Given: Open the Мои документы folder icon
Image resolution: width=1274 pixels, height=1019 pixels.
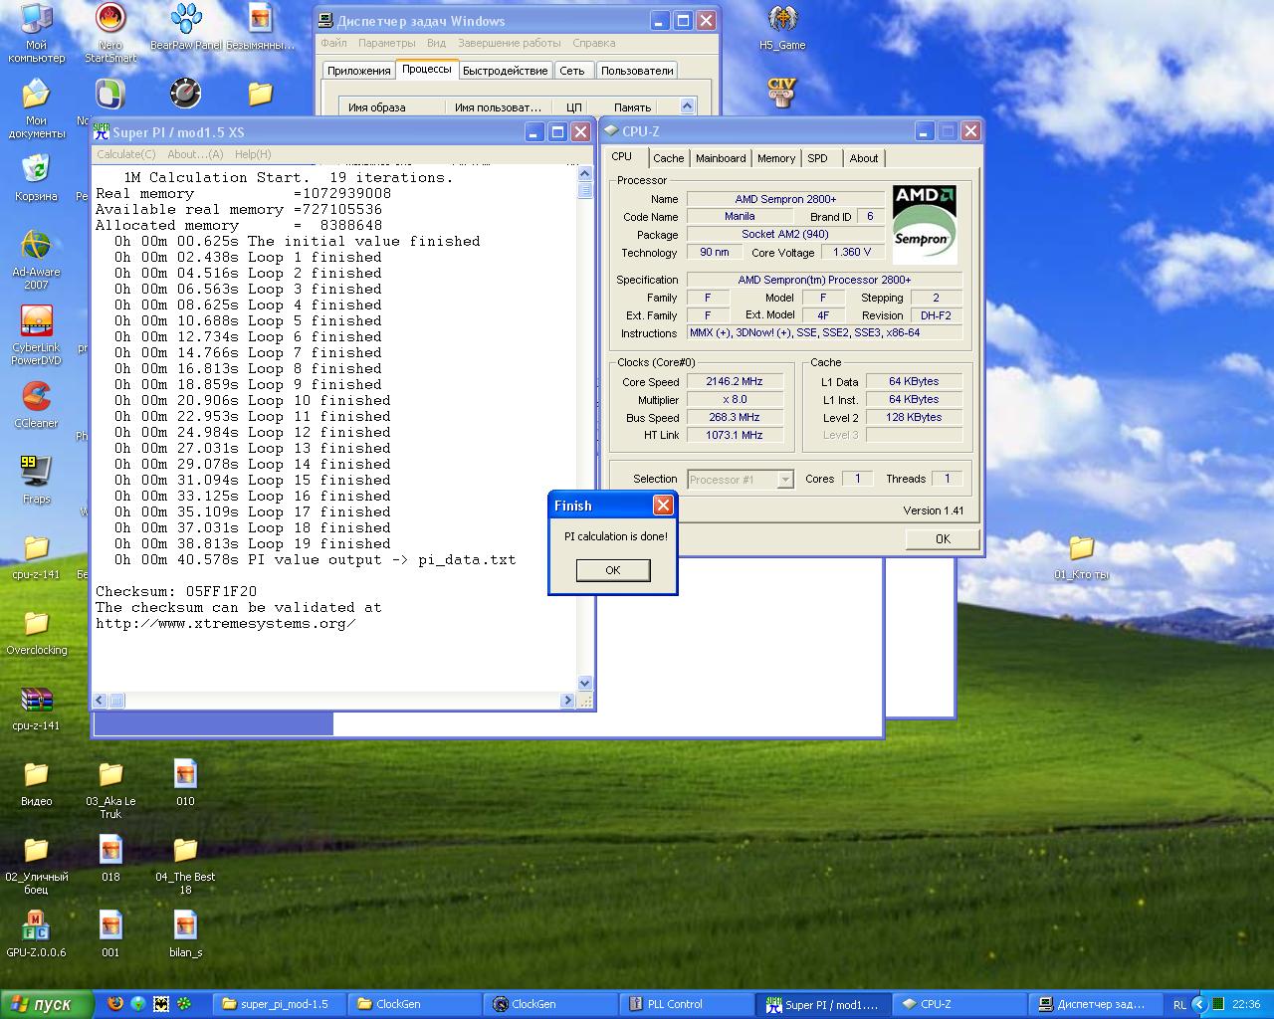Looking at the screenshot, I should tap(36, 109).
